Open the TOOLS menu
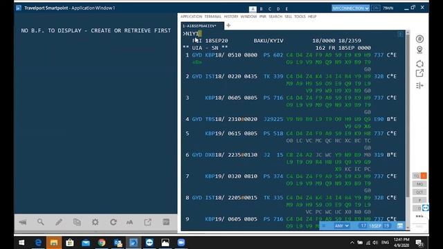 click(300, 17)
